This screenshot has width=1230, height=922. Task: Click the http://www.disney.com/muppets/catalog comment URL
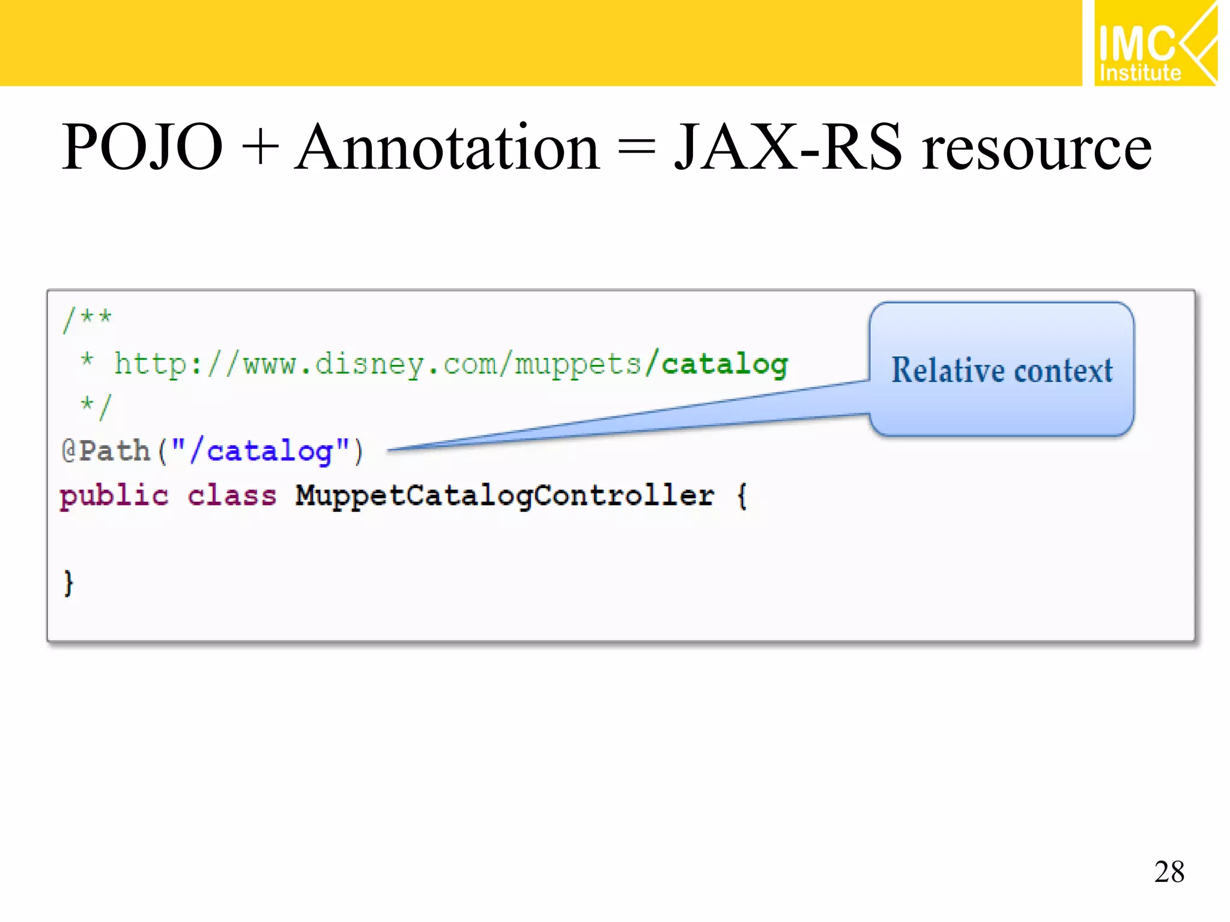click(451, 364)
